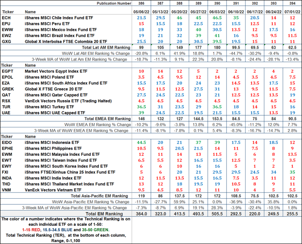The width and height of the screenshot is (302, 244).
Task: Select Lat AM total value 180
Action: point(217,48)
